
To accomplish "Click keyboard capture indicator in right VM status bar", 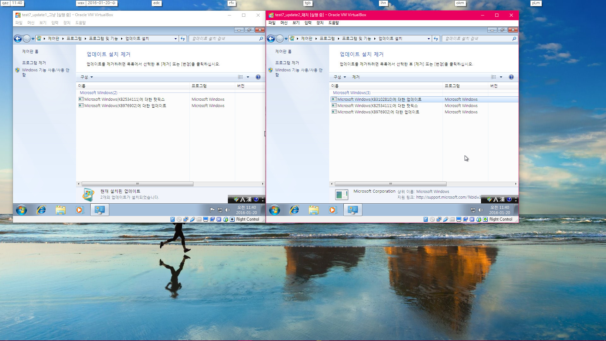I will click(x=485, y=219).
